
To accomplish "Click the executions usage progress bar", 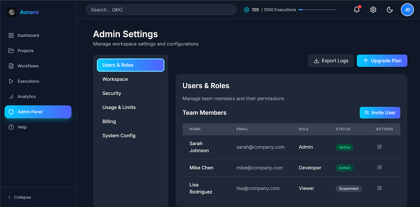I will click(x=317, y=10).
